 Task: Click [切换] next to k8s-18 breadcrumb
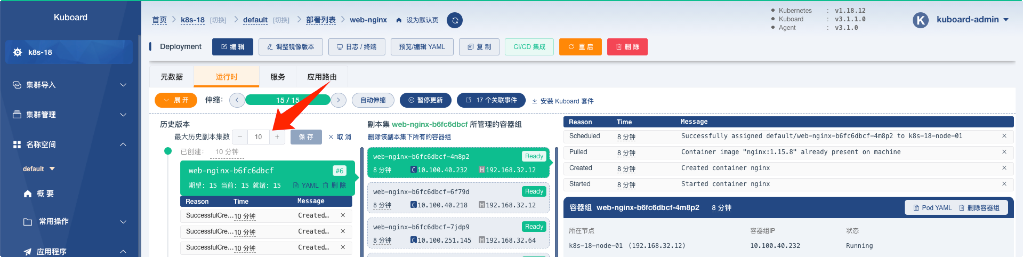218,20
